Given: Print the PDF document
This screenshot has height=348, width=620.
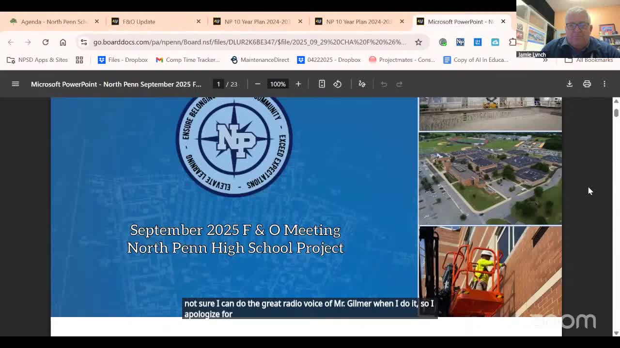Looking at the screenshot, I should pyautogui.click(x=587, y=84).
